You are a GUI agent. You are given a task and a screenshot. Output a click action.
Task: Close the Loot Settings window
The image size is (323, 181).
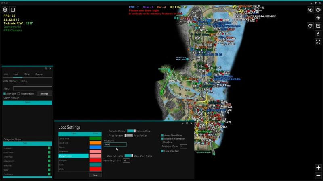pos(191,123)
